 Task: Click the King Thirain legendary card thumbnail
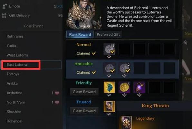click(x=127, y=122)
